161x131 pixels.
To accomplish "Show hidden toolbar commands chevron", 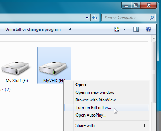I will pos(70,29).
